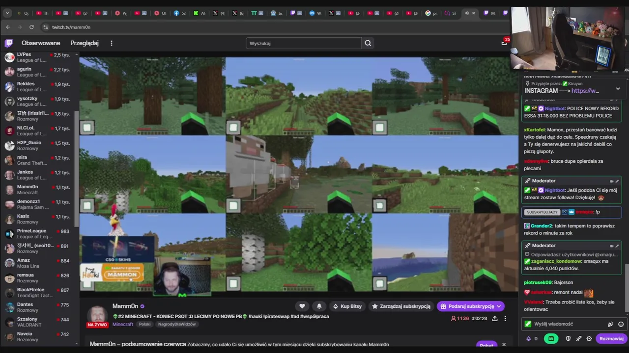Click the Rozmawiaj chat send button
Image resolution: width=629 pixels, height=353 pixels.
pos(611,339)
